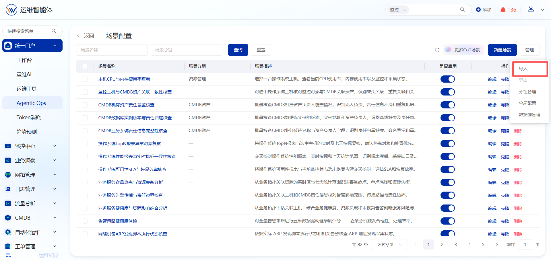Check the 主机CPU与内存使用率查看 row checkbox
Screen dimensions: 551x261
(85, 79)
